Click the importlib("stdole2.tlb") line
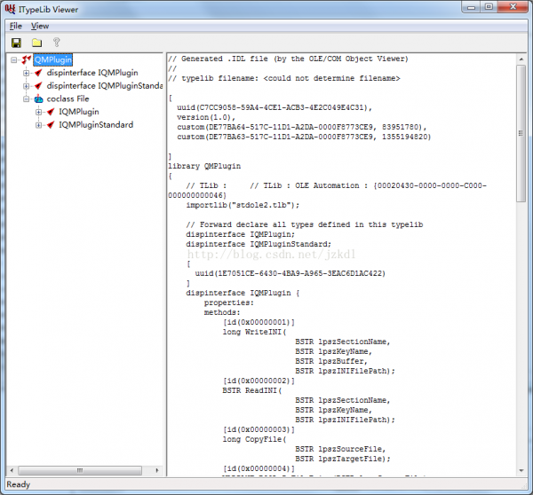 (x=243, y=205)
